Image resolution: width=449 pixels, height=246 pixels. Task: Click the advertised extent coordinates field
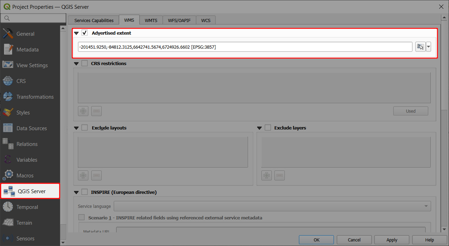coord(245,47)
